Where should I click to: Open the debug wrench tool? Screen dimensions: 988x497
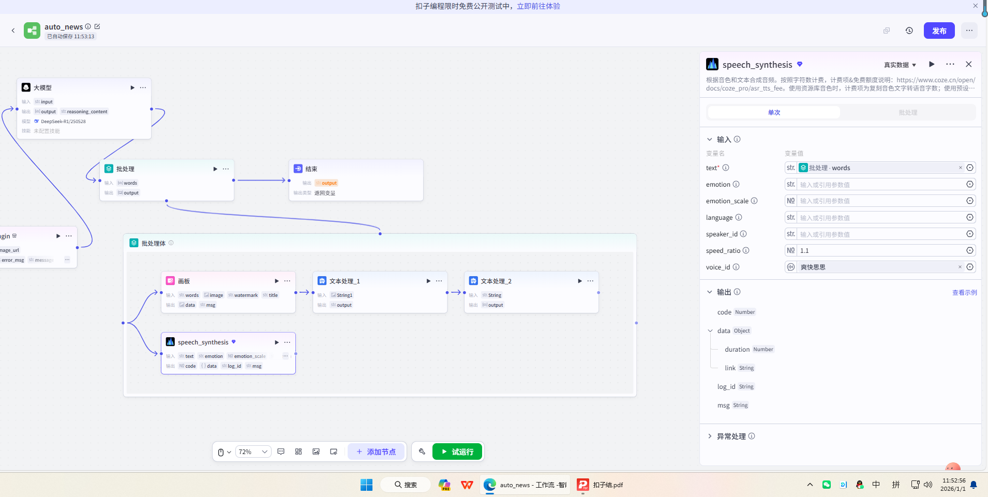(x=422, y=451)
